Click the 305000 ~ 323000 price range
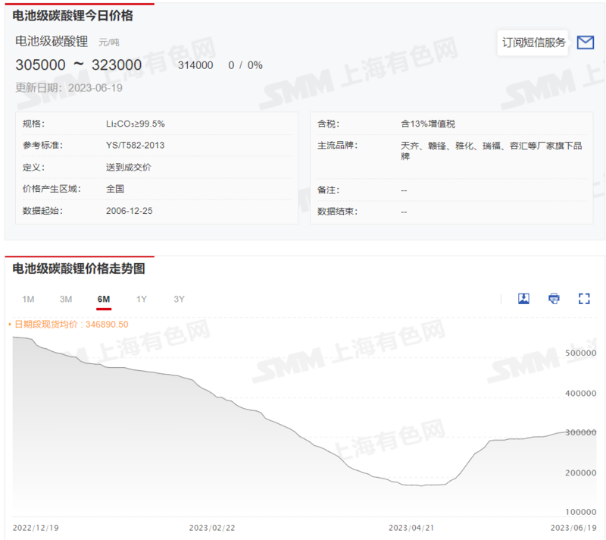This screenshot has width=606, height=540. click(x=78, y=65)
